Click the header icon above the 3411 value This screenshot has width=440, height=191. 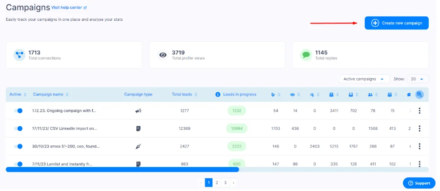point(331,95)
